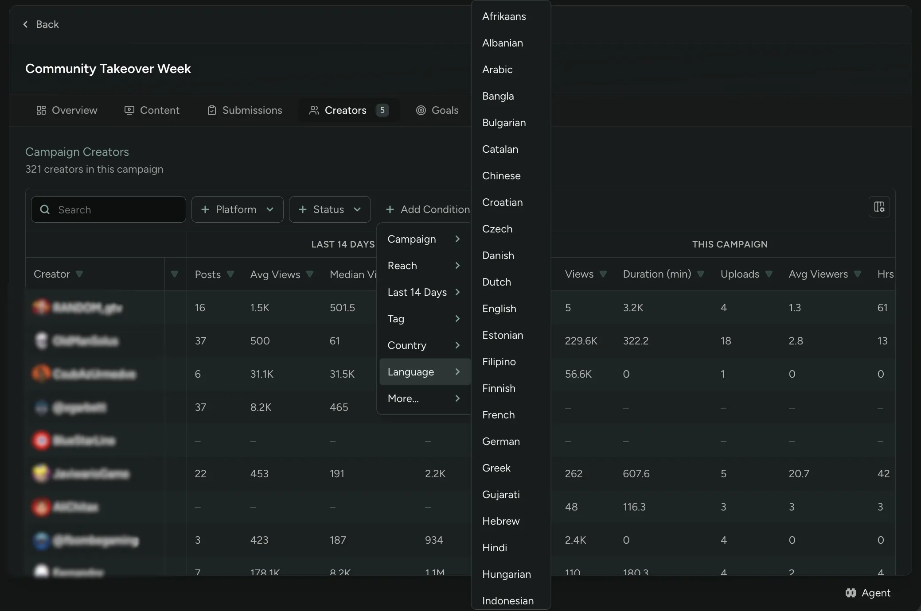Choose English from language list
921x611 pixels.
[x=511, y=309]
